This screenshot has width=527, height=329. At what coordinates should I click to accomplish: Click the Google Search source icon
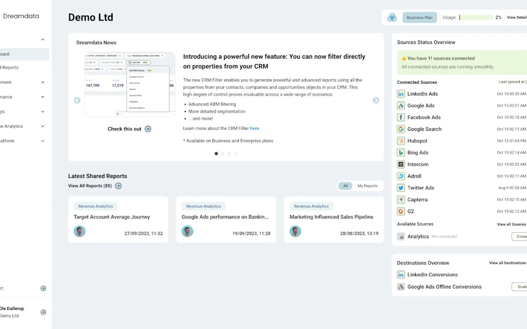click(x=401, y=129)
